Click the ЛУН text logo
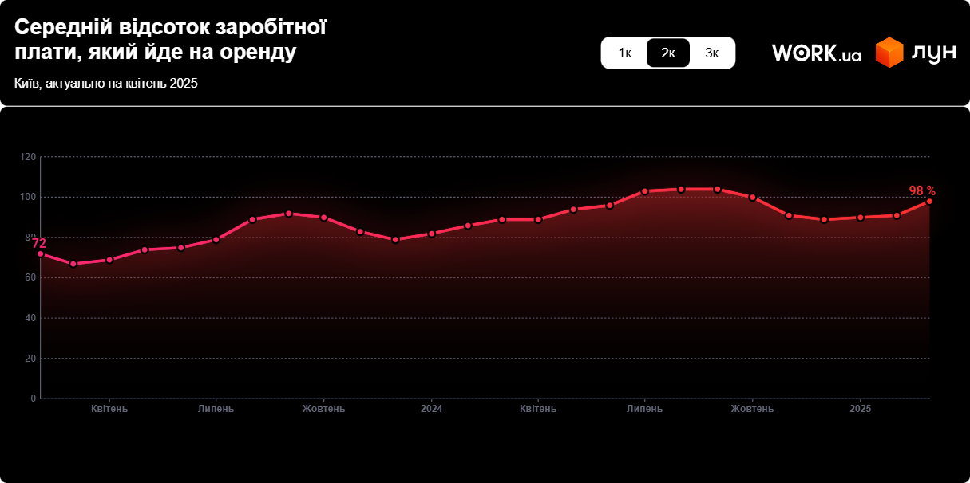 click(x=933, y=53)
